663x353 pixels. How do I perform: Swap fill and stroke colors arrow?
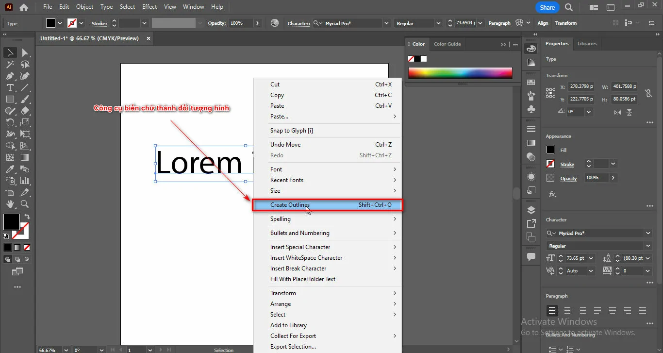click(x=27, y=217)
